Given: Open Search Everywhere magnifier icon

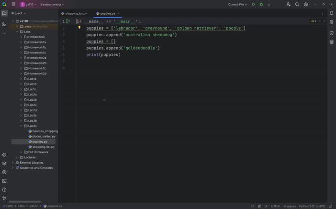Looking at the screenshot, I should (x=297, y=4).
